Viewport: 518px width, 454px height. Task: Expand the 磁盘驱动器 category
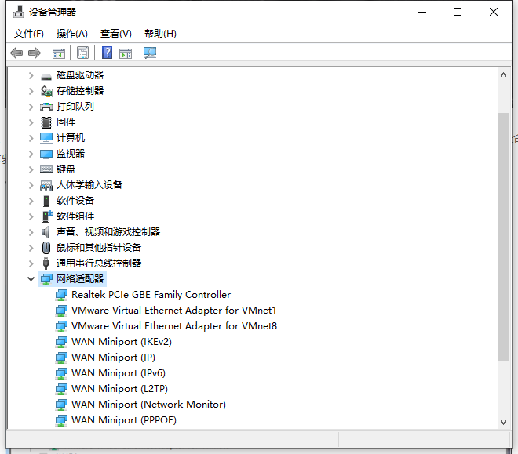31,75
